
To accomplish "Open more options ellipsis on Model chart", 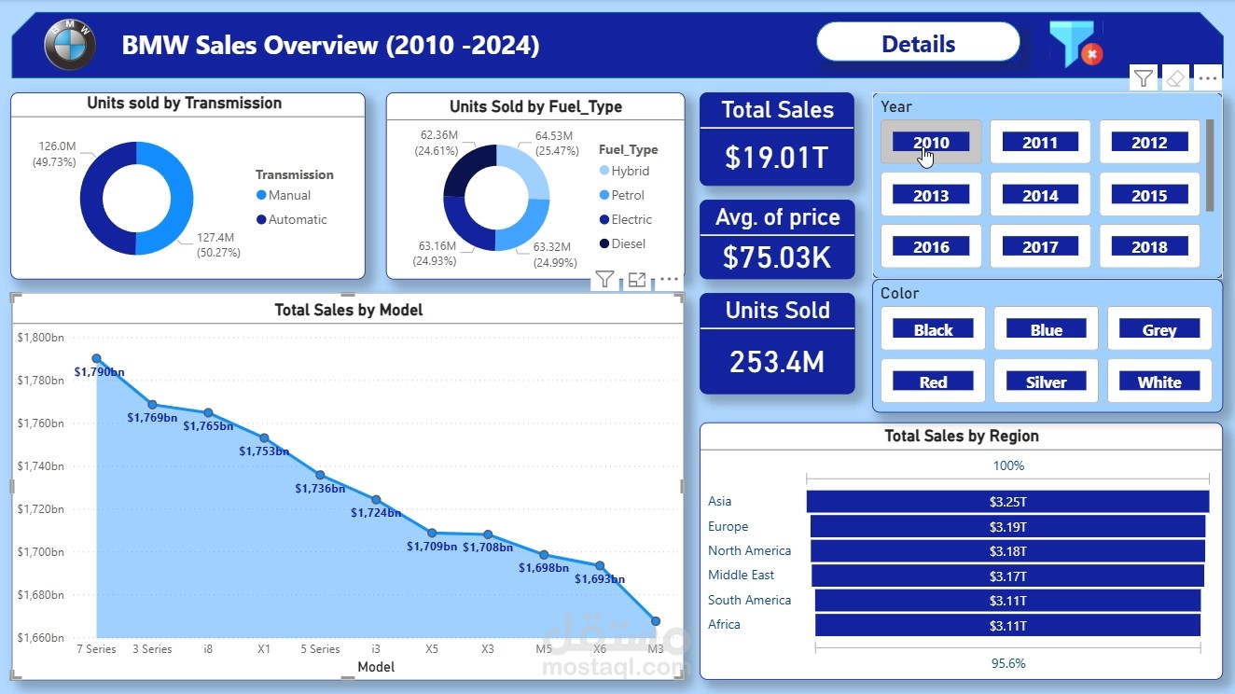I will 669,279.
